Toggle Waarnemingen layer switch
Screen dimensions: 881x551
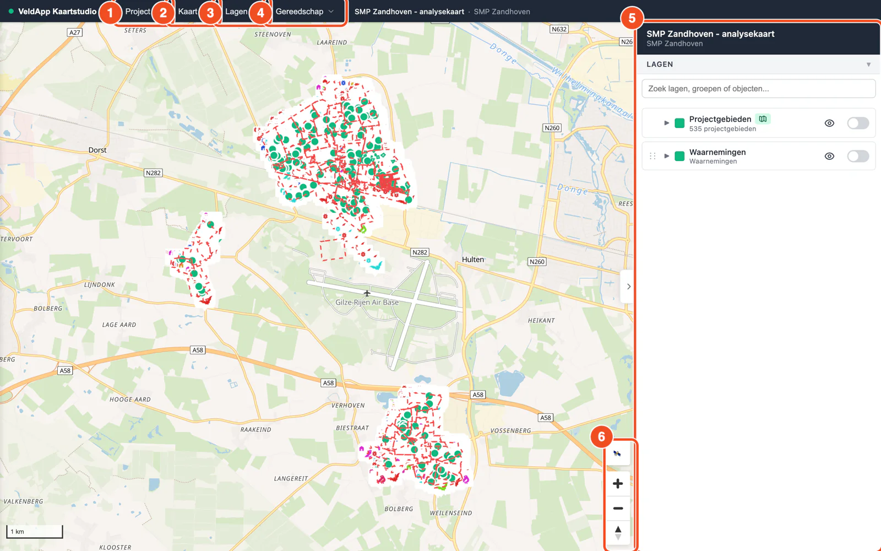[x=858, y=156]
